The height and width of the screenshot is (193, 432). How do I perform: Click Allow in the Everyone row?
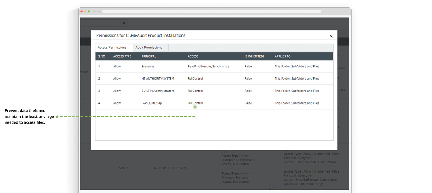coord(117,67)
